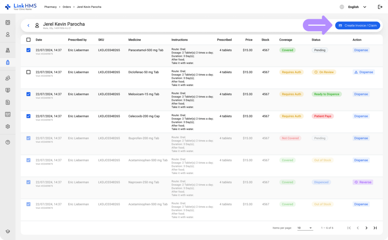The height and width of the screenshot is (240, 388).
Task: Go to the first page of results
Action: point(349,228)
